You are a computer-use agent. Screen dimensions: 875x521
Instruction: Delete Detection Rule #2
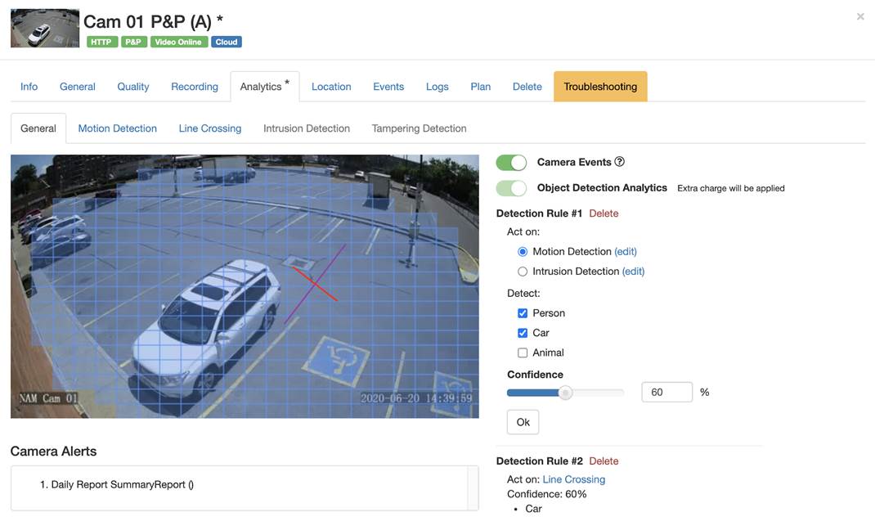(x=604, y=460)
